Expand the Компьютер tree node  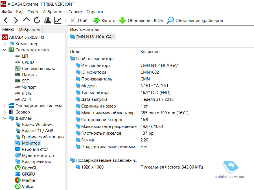click(x=5, y=44)
